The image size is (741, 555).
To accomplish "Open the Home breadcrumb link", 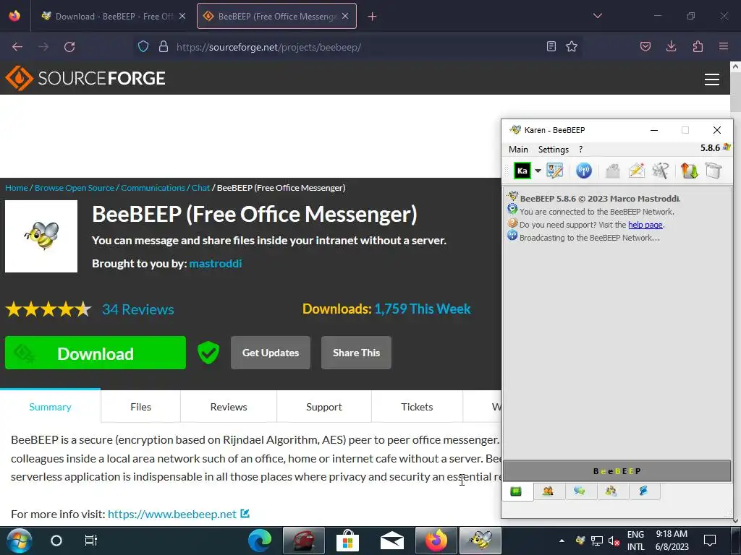I will tap(17, 188).
